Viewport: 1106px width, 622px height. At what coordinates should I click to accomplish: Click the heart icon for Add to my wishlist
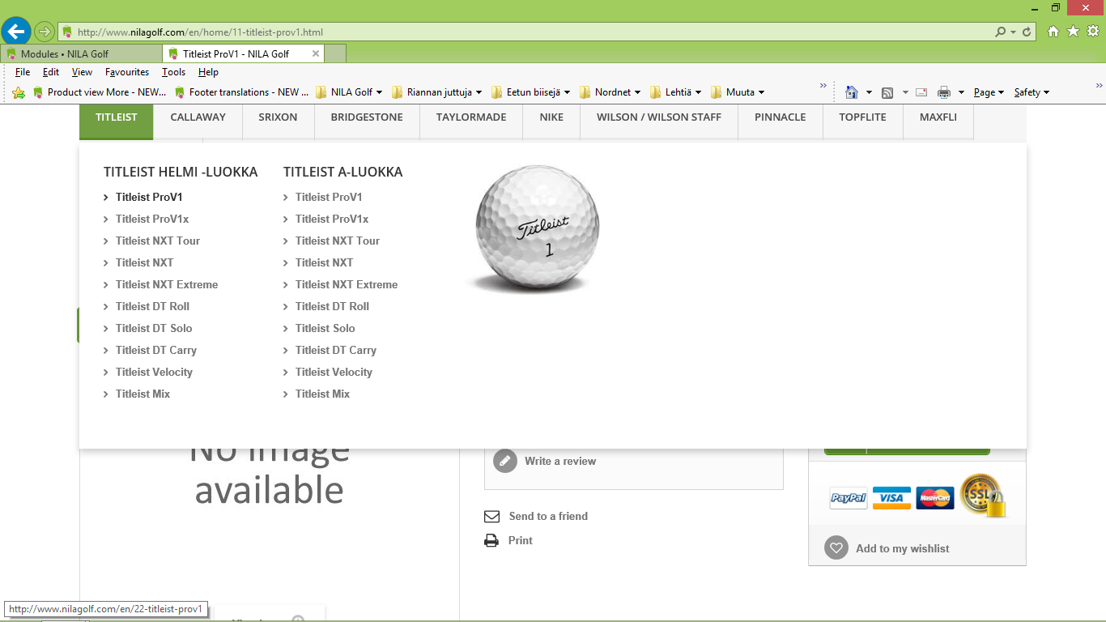tap(836, 548)
